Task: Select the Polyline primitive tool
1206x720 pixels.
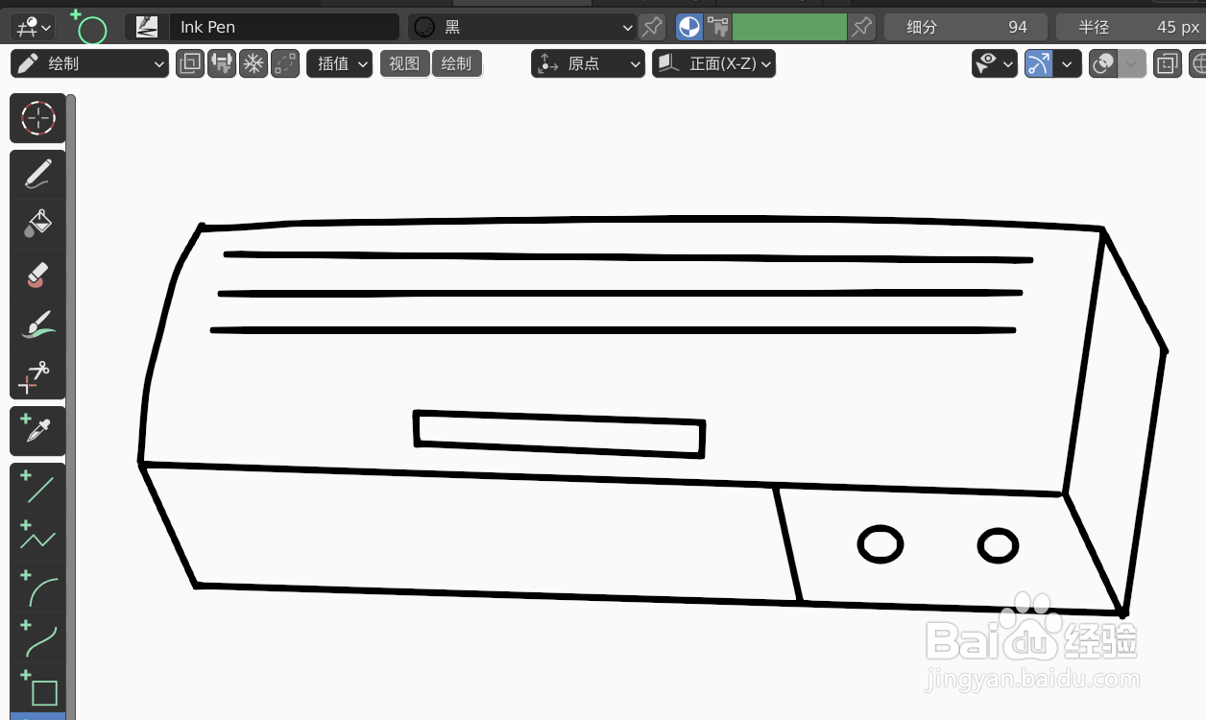Action: [x=38, y=538]
